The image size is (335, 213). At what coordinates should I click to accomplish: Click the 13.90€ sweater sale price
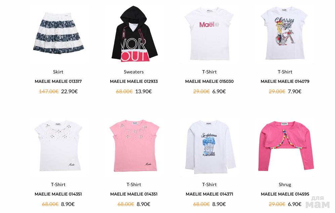(x=143, y=92)
